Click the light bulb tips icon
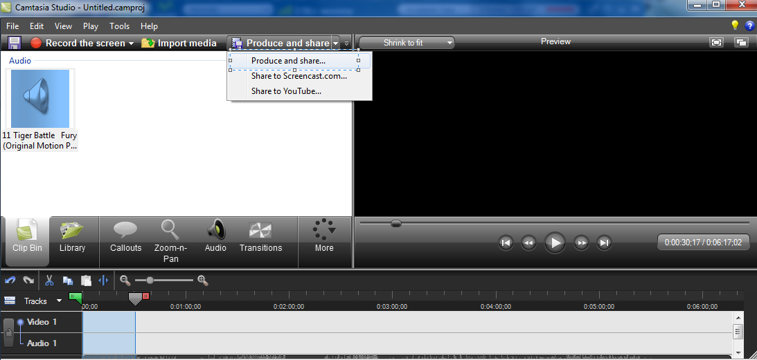The height and width of the screenshot is (360, 757). pos(735,25)
